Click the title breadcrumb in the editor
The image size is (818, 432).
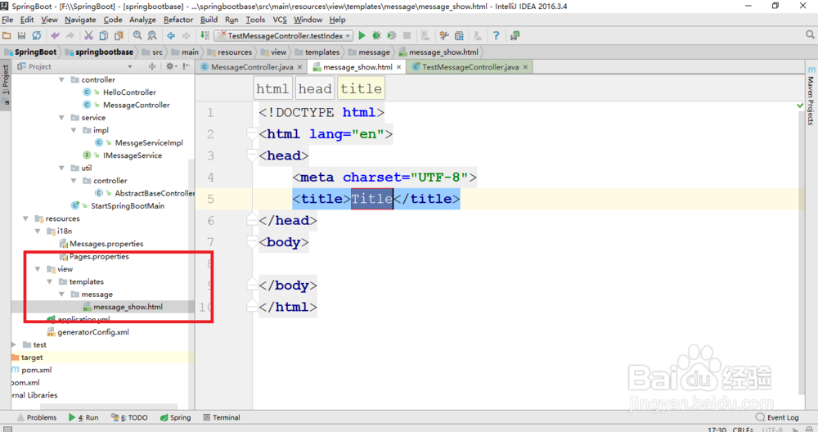(x=361, y=88)
